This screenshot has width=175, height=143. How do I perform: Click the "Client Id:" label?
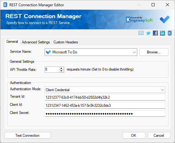click(16, 105)
